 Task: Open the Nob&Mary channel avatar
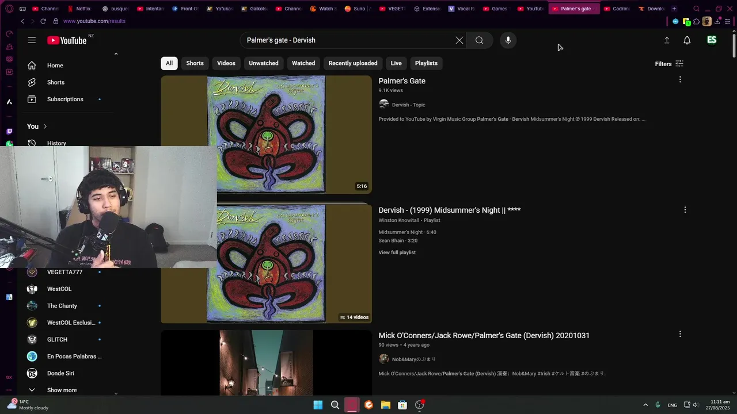point(383,359)
